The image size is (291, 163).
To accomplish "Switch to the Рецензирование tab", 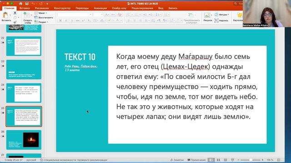I will (x=142, y=8).
